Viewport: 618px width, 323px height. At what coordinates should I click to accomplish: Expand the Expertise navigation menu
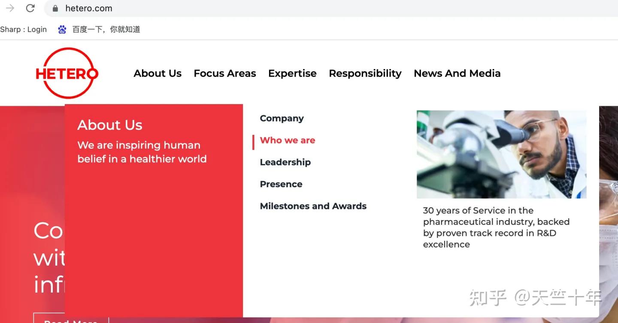(292, 73)
